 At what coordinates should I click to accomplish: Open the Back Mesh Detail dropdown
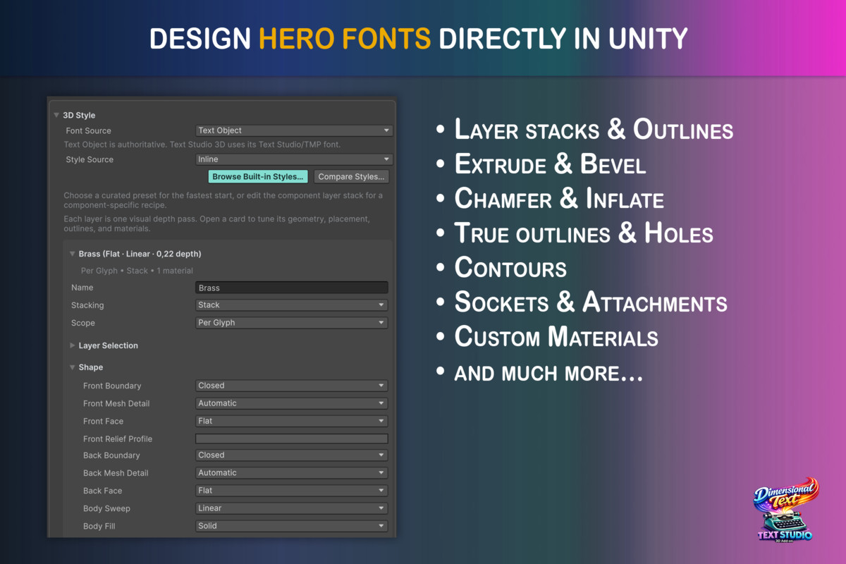(x=292, y=473)
